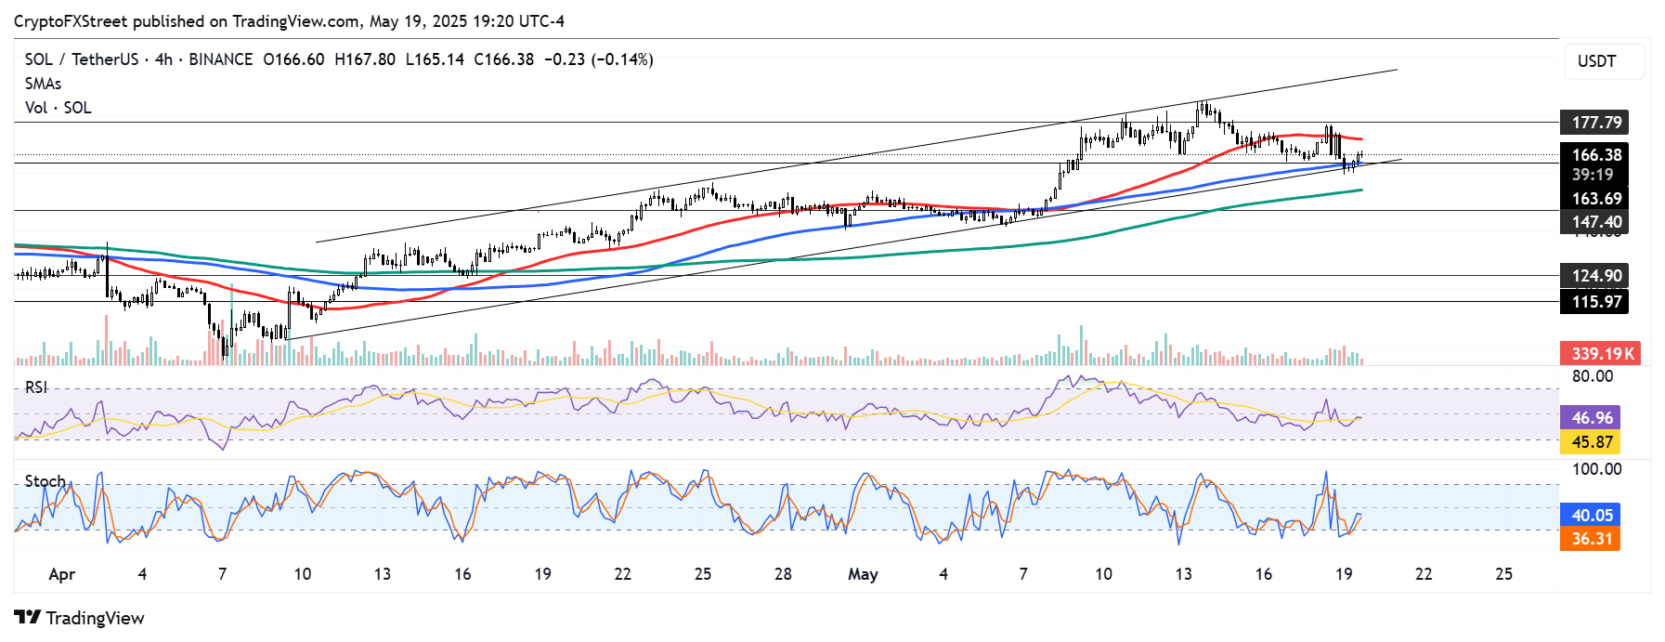
Task: Click the Vol · SOL indicator legend
Action: point(58,108)
